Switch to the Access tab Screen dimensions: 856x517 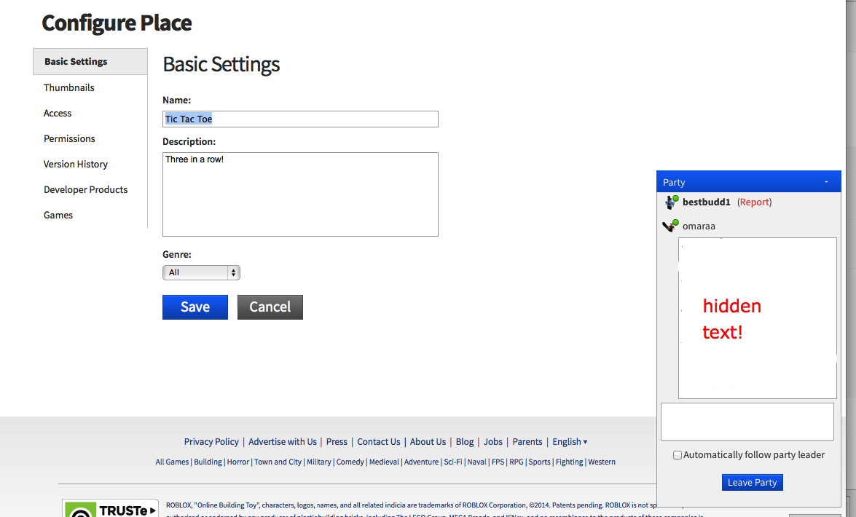click(x=58, y=113)
